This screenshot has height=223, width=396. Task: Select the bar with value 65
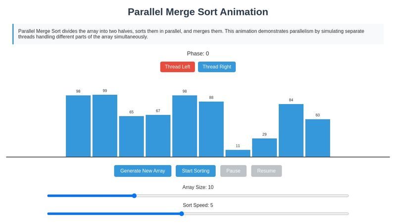[x=131, y=136]
